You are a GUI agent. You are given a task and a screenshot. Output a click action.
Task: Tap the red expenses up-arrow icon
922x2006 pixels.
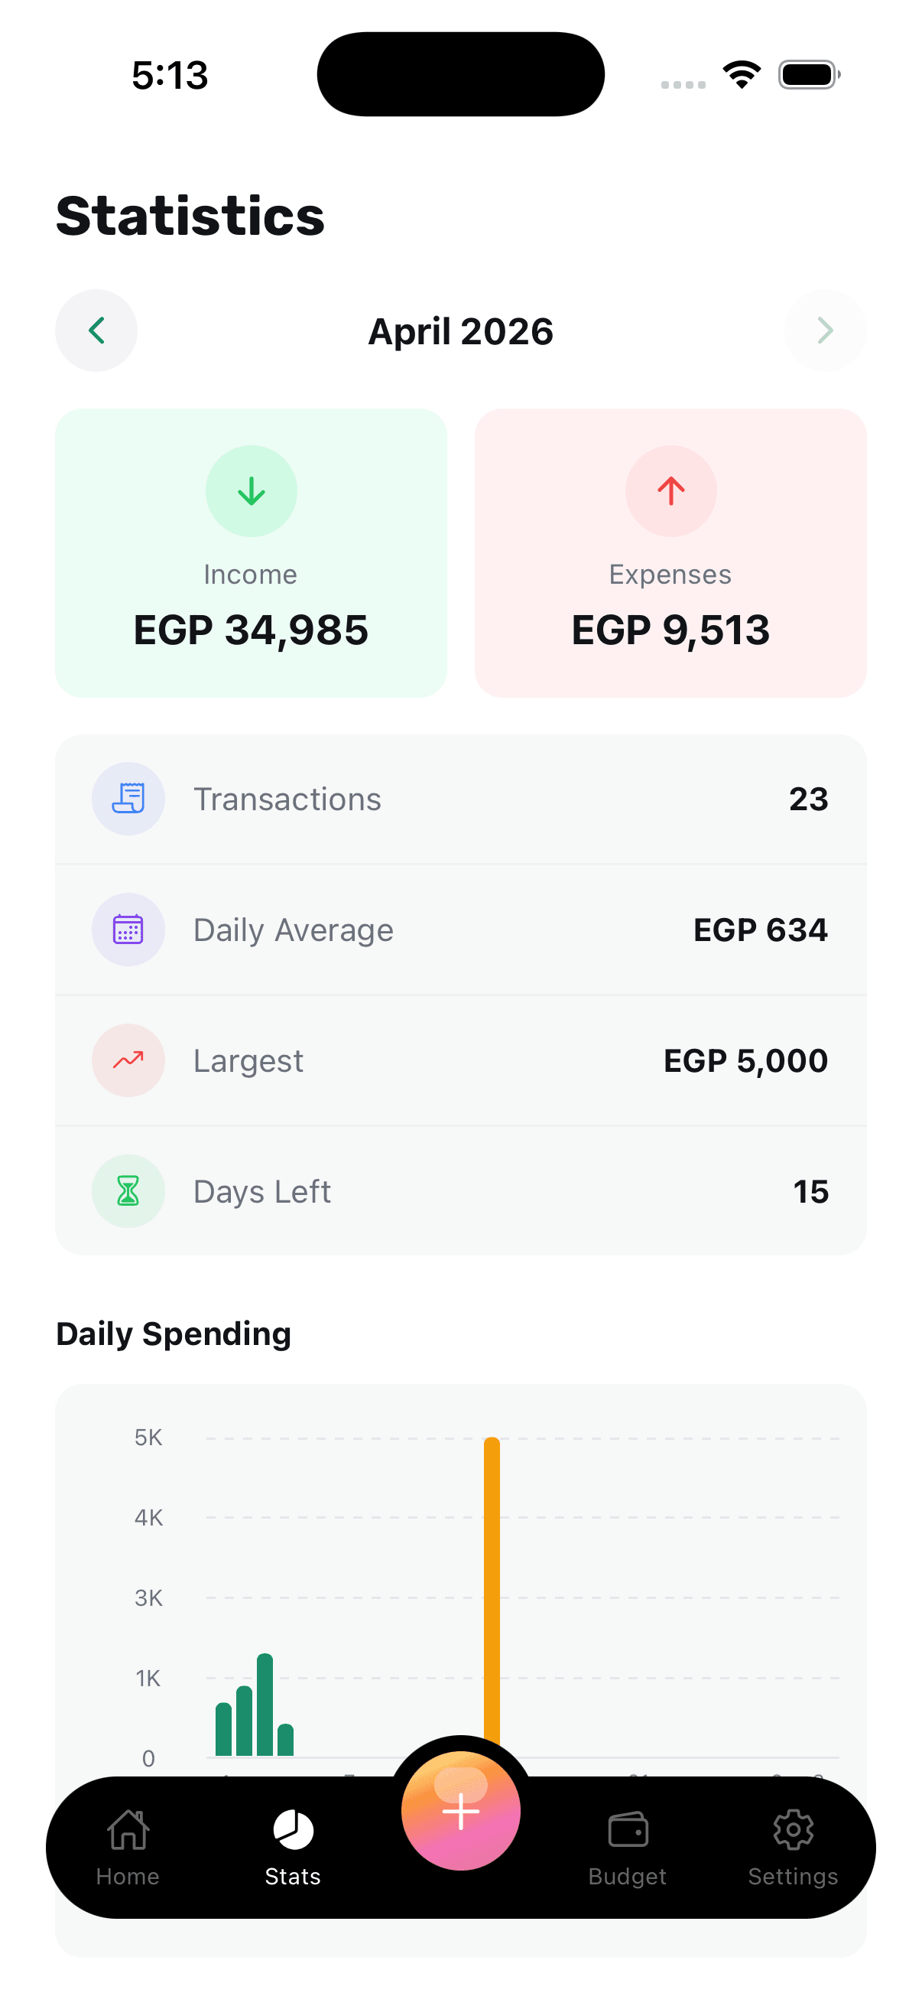click(670, 490)
